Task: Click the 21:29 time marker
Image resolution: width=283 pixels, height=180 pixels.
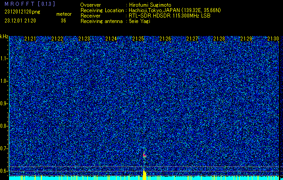Action: pyautogui.click(x=246, y=39)
